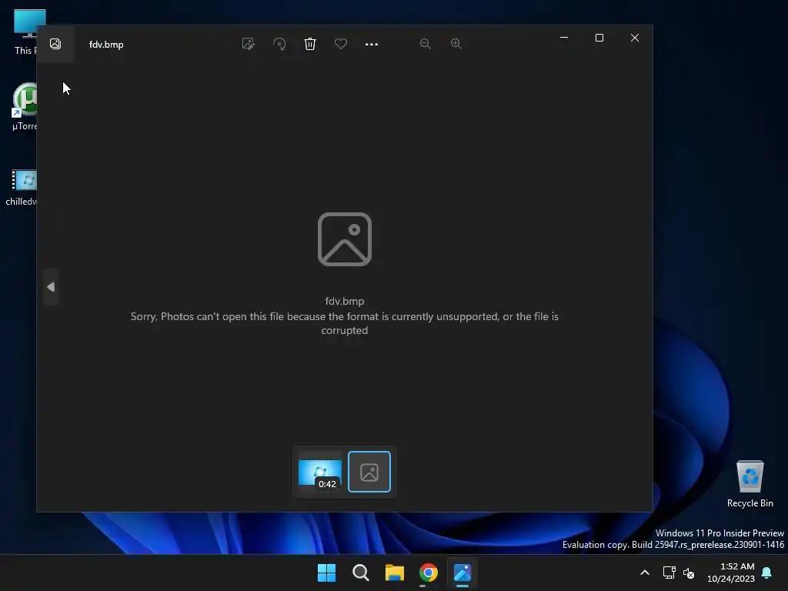
Task: Click the Photos app taskbar icon
Action: (x=462, y=573)
